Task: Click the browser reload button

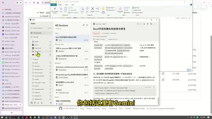Action: [x=34, y=3]
